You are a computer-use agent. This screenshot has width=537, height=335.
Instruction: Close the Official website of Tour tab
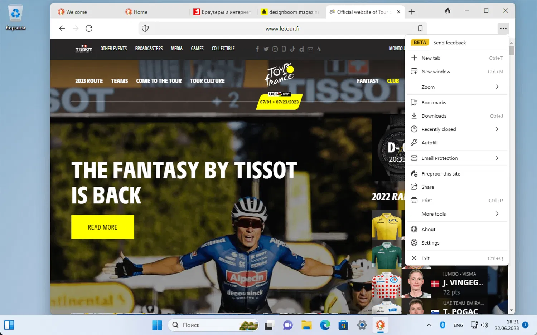pos(398,12)
